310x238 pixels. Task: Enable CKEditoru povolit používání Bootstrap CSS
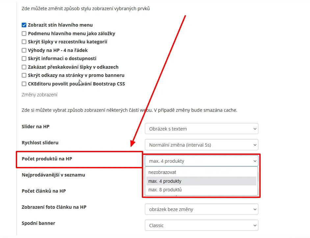click(24, 84)
